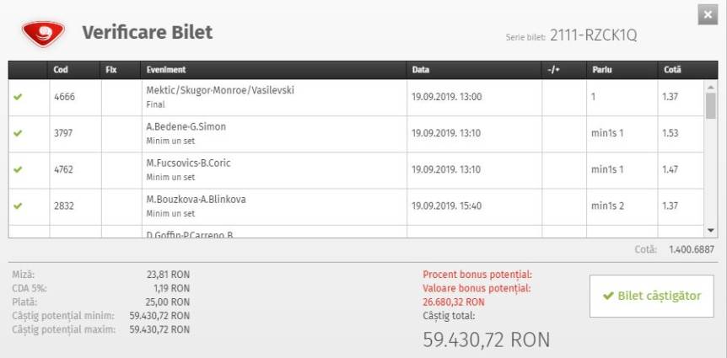Viewport: 727px width, 358px height.
Task: Select the Mektic/Skugor-Monroe/Vasilevski event row
Action: (x=220, y=91)
